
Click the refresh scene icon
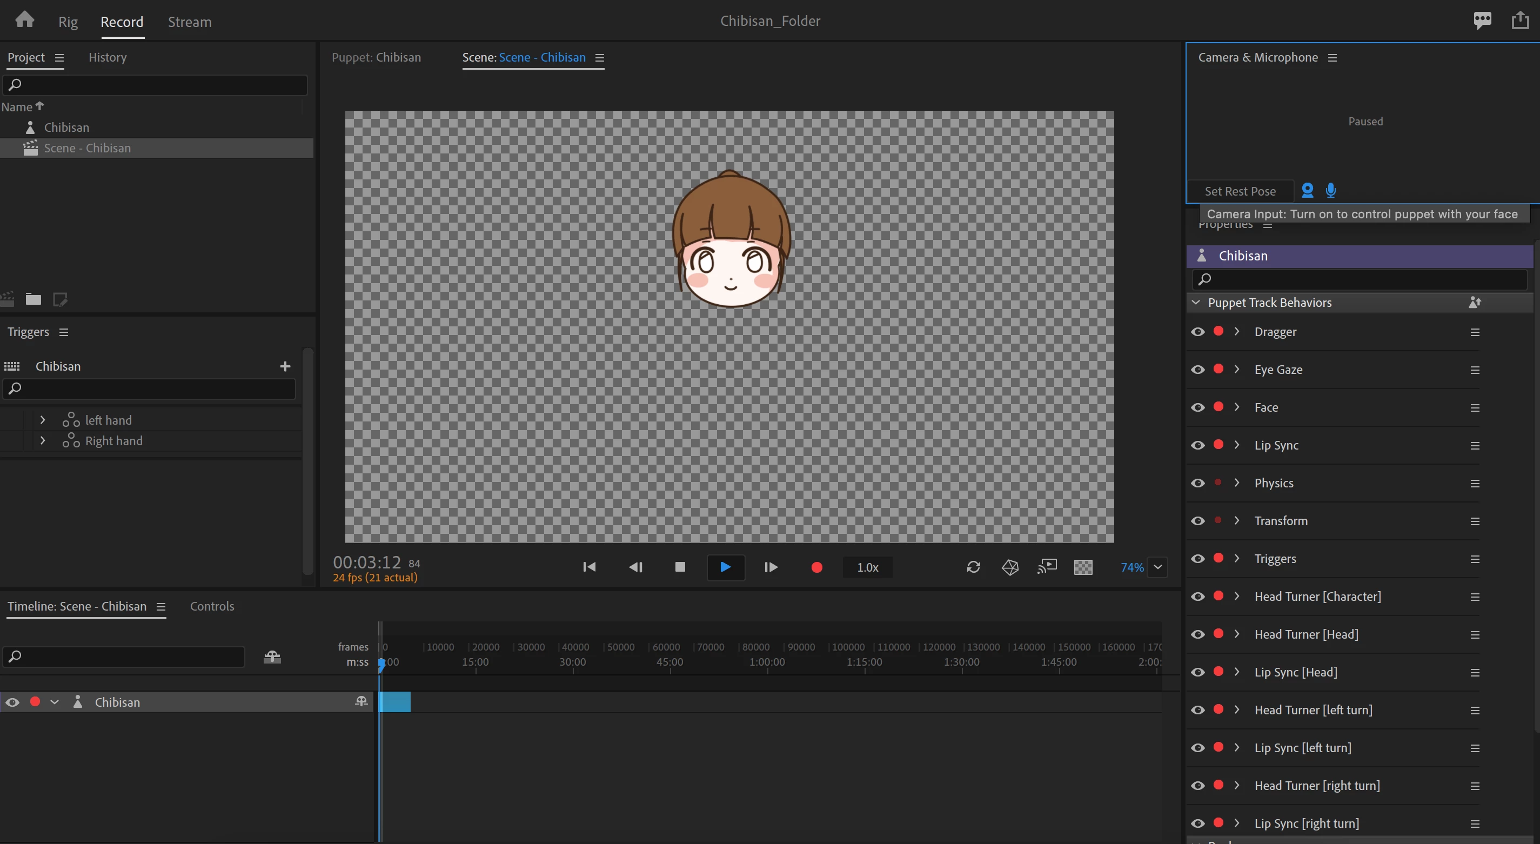973,567
